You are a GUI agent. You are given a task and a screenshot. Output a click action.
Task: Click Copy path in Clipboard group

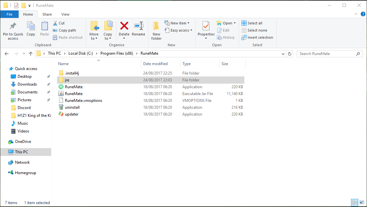(x=64, y=30)
